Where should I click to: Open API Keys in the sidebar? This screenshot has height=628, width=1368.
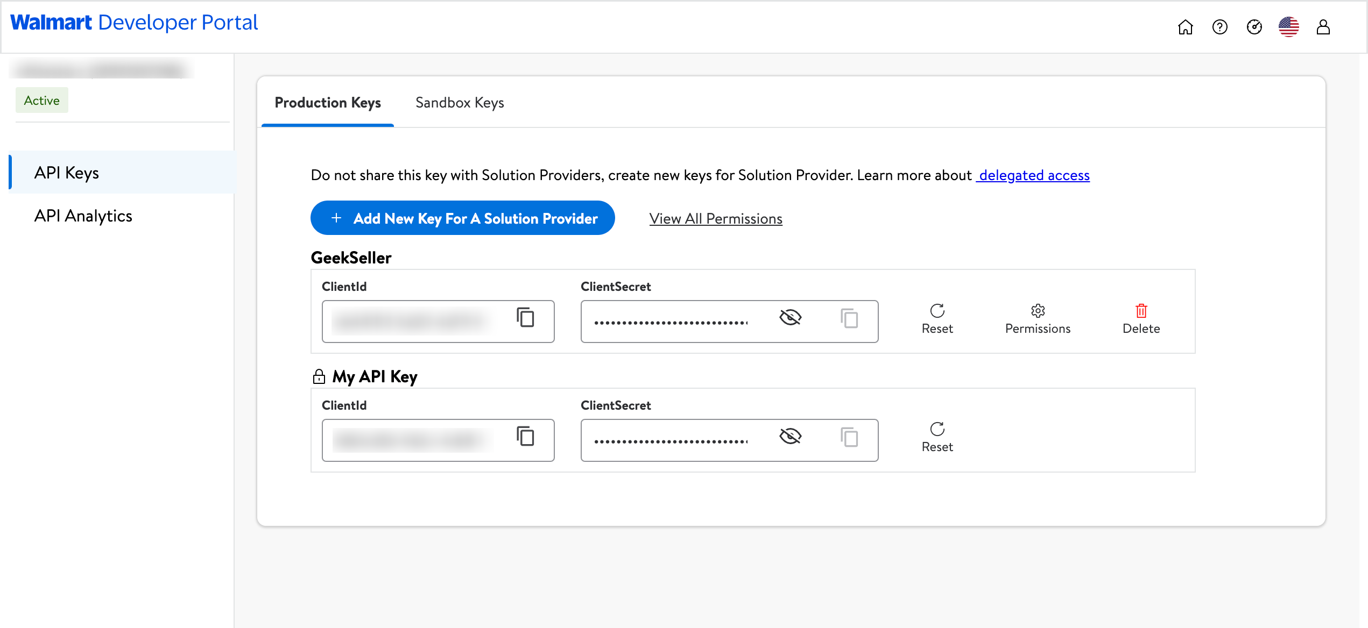pos(123,173)
